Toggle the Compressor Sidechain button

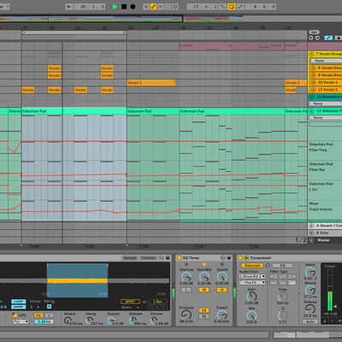pos(252,265)
